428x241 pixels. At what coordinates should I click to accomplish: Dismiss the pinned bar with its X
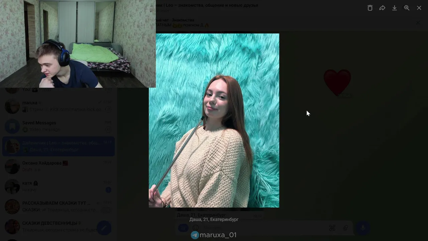click(x=418, y=23)
